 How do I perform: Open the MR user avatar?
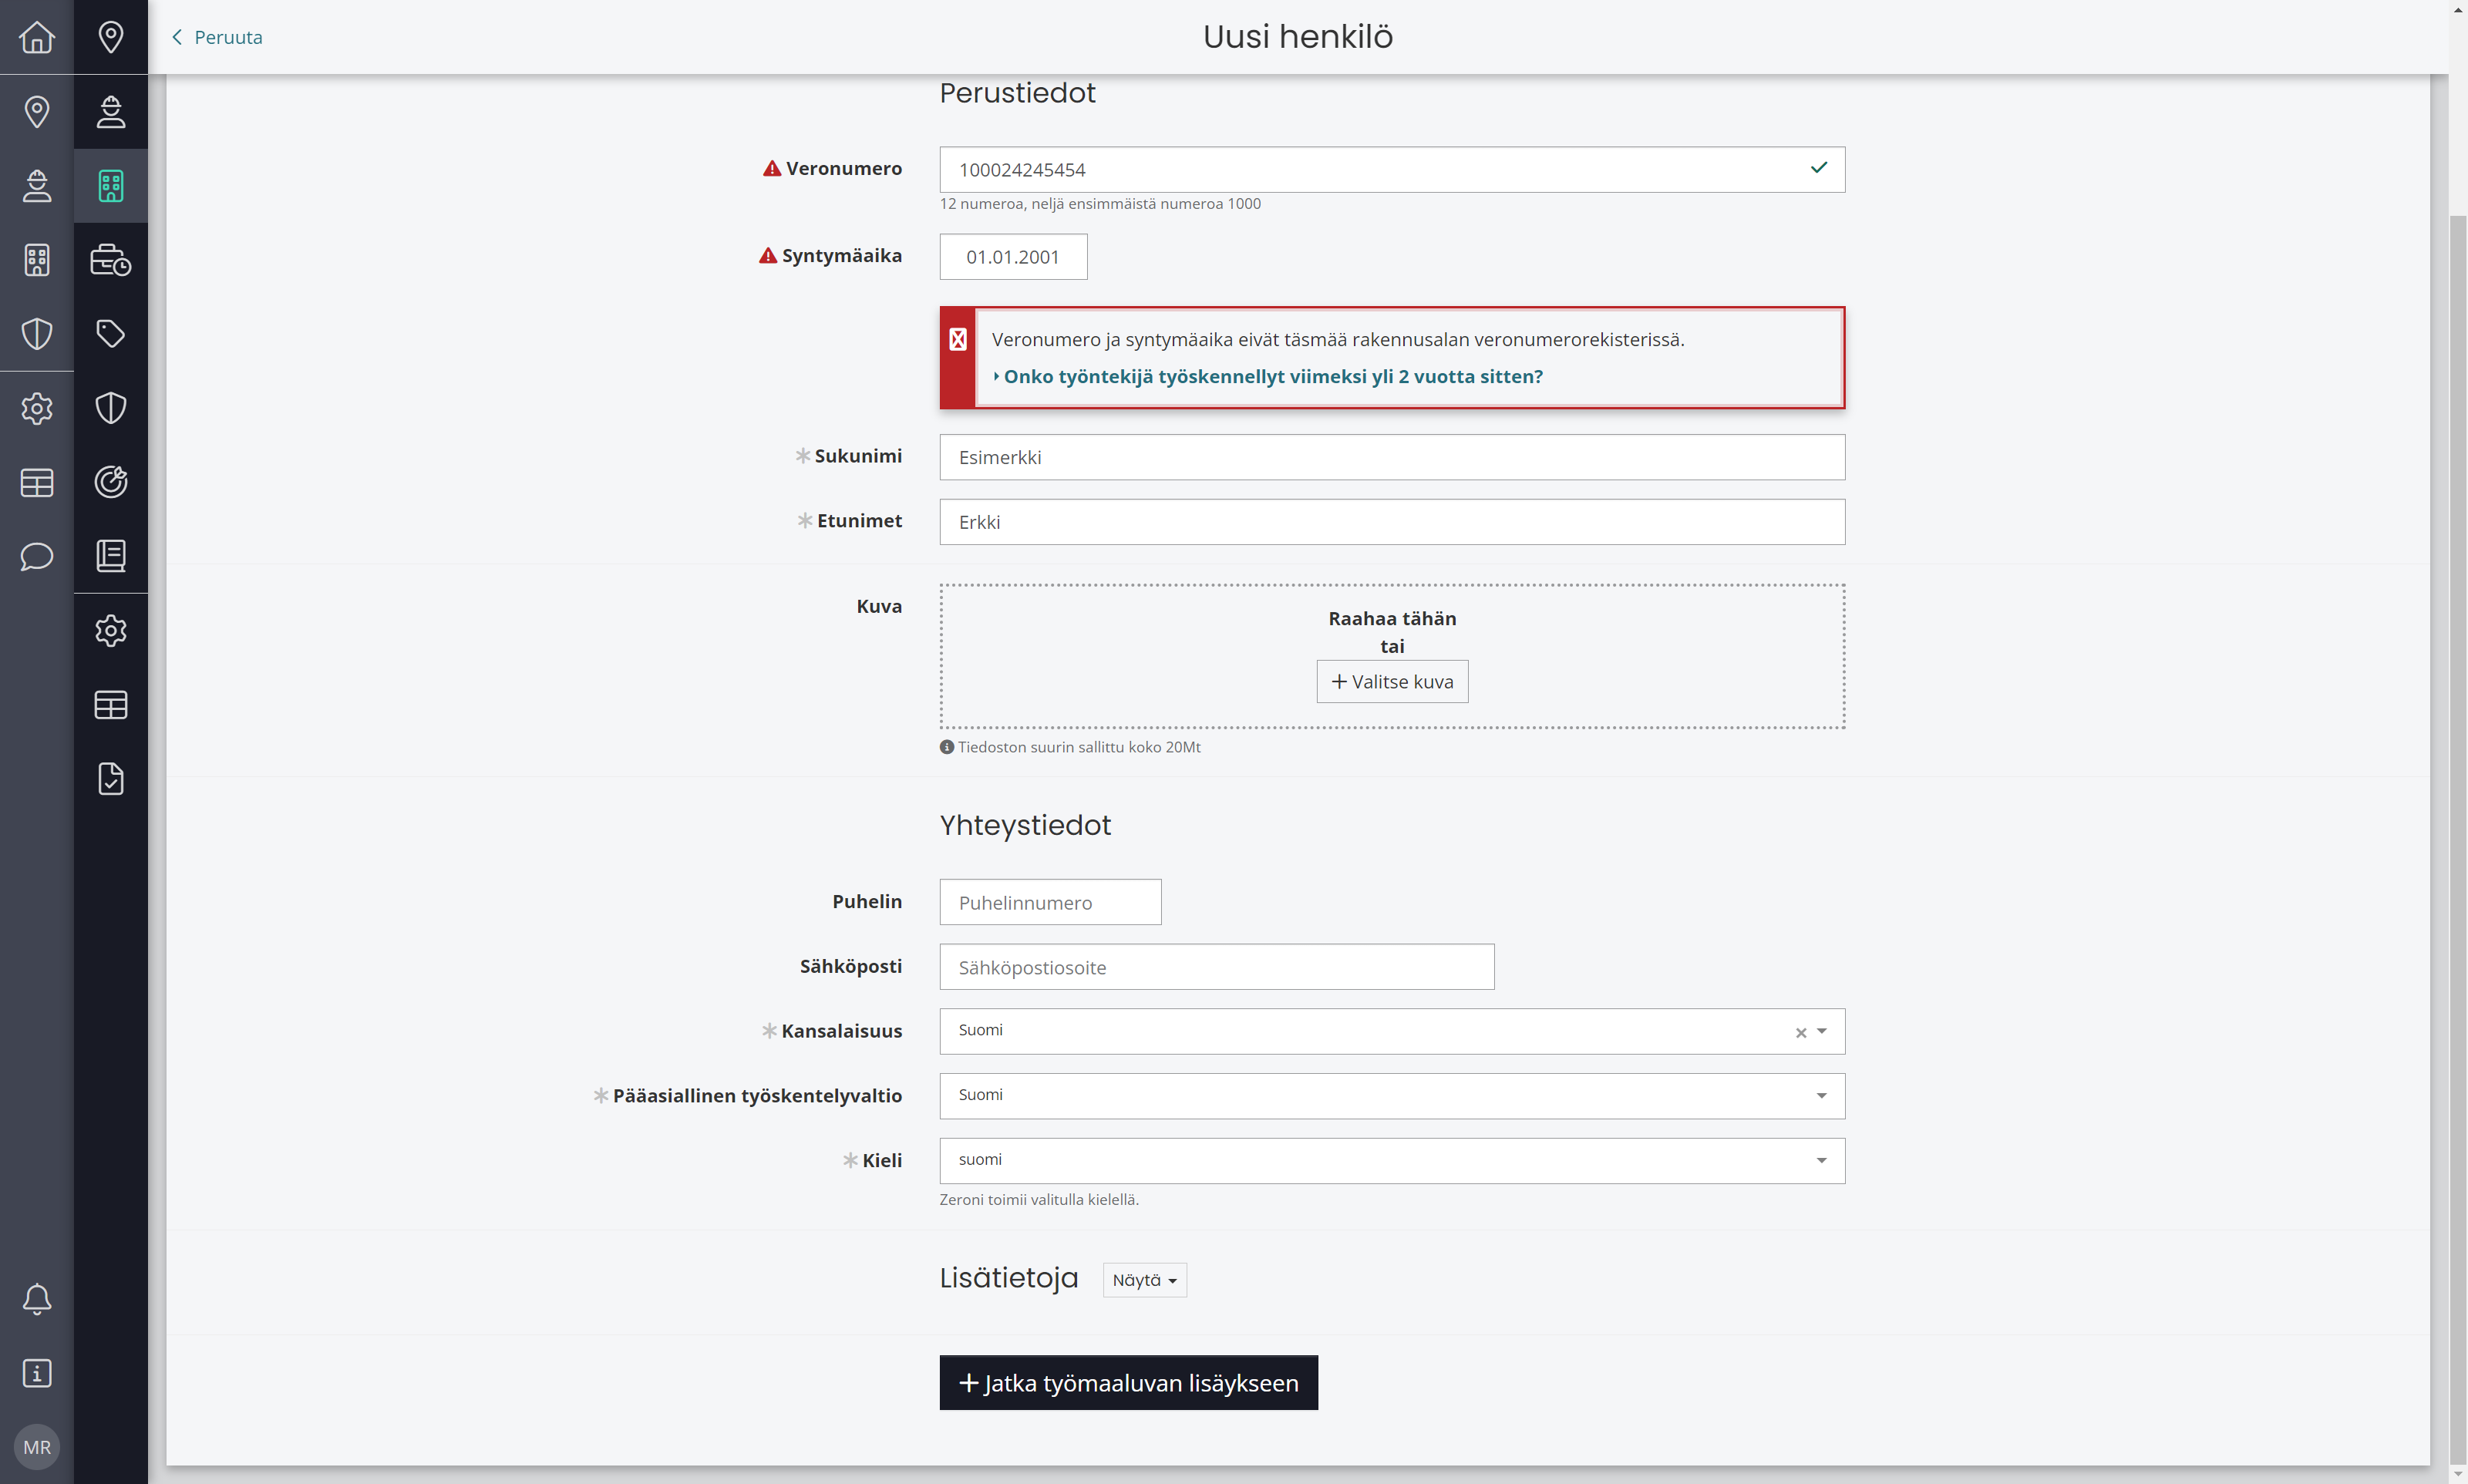[x=37, y=1447]
